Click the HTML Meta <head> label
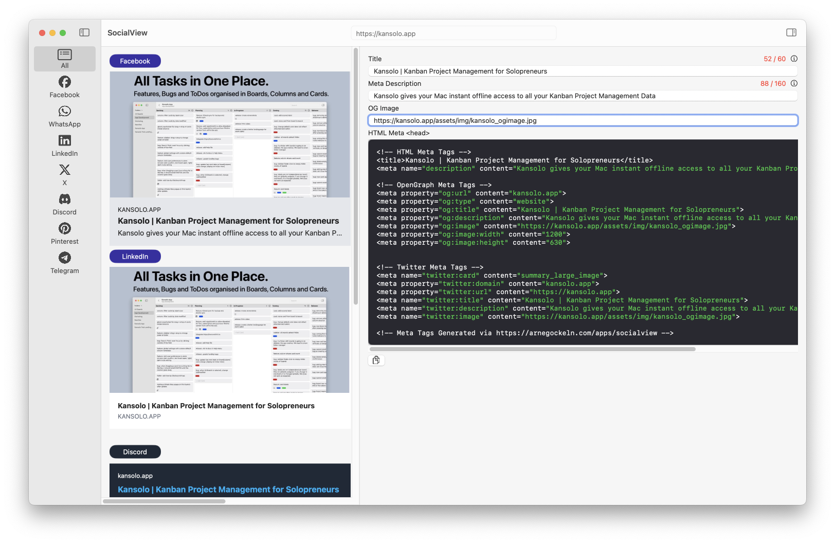This screenshot has width=835, height=543. pos(399,133)
